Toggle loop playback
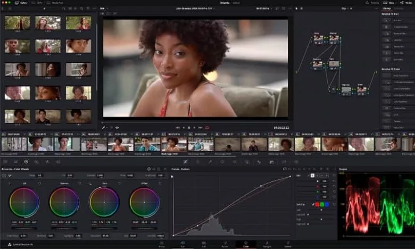Screen dimensions: 415x249 tap(207, 128)
